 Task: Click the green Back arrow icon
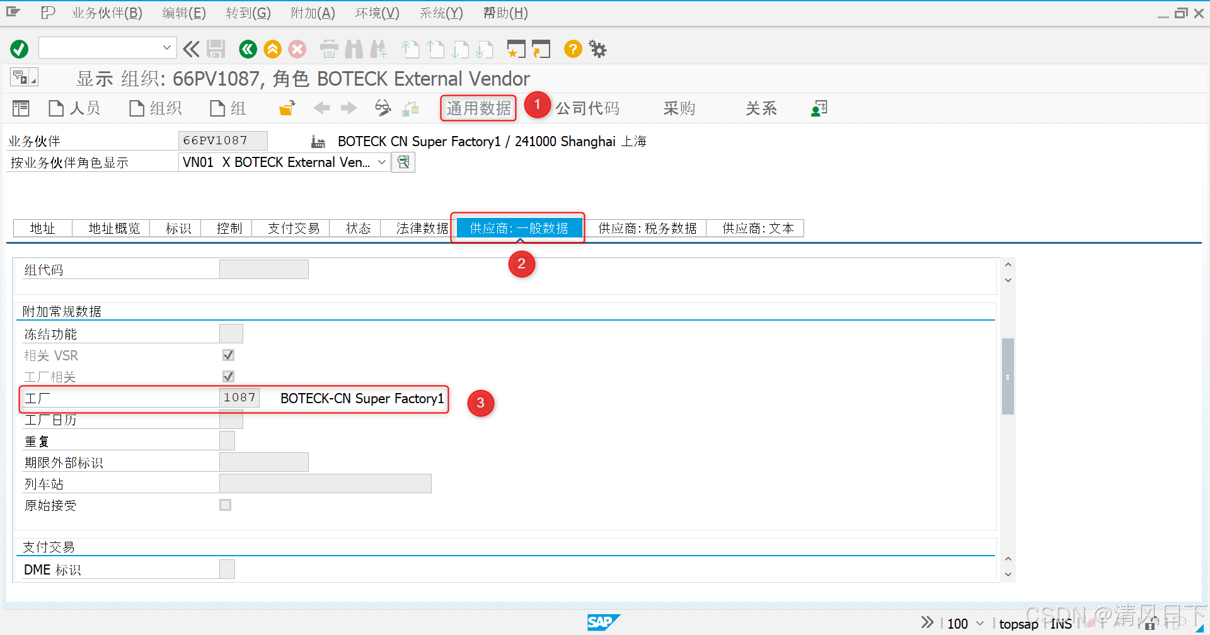click(x=248, y=49)
